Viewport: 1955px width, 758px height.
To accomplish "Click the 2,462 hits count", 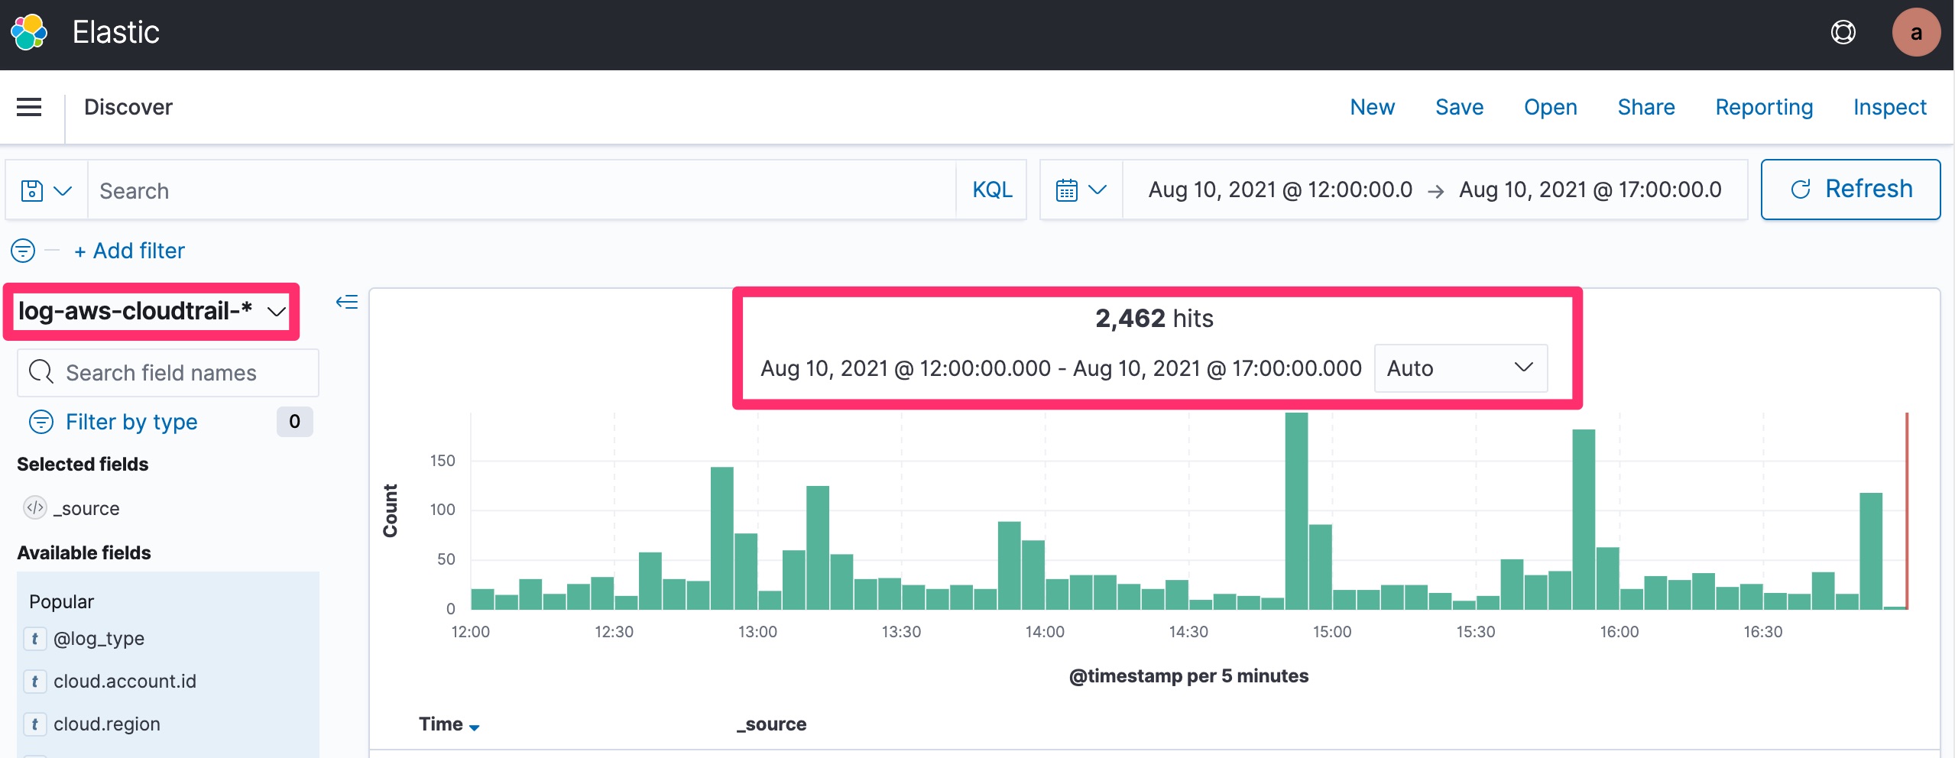I will click(x=1154, y=318).
